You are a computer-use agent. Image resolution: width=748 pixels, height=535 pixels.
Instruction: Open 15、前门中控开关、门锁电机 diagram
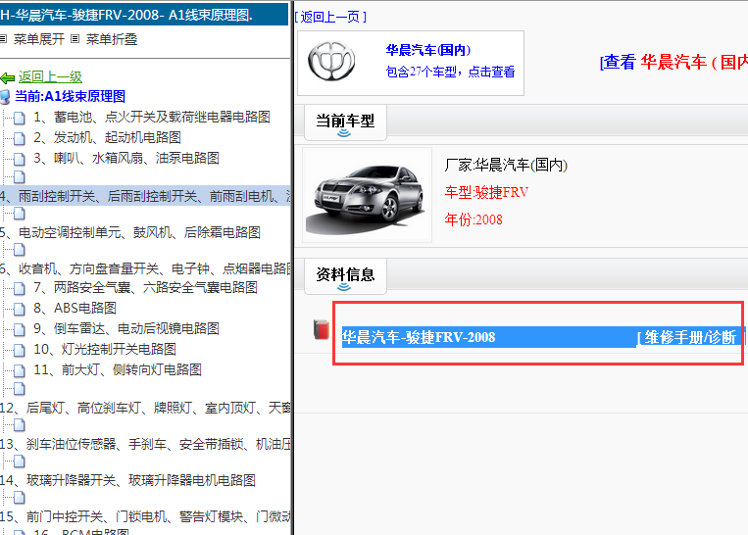coord(145,516)
